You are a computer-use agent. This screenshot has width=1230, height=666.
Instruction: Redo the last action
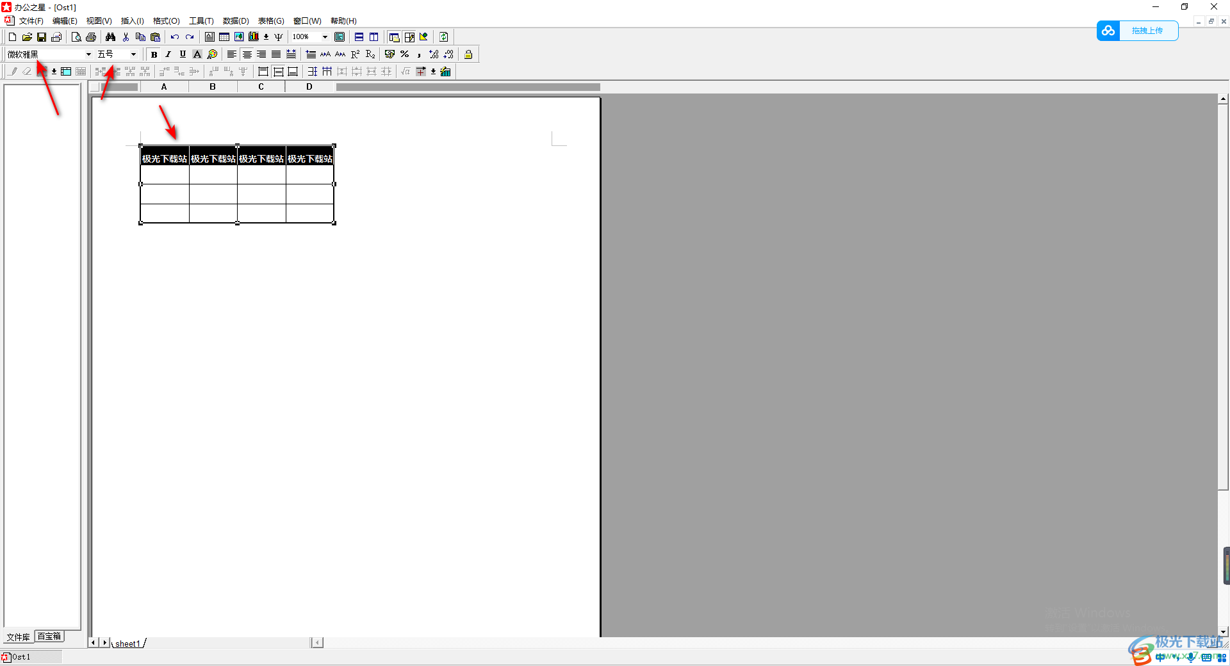190,37
